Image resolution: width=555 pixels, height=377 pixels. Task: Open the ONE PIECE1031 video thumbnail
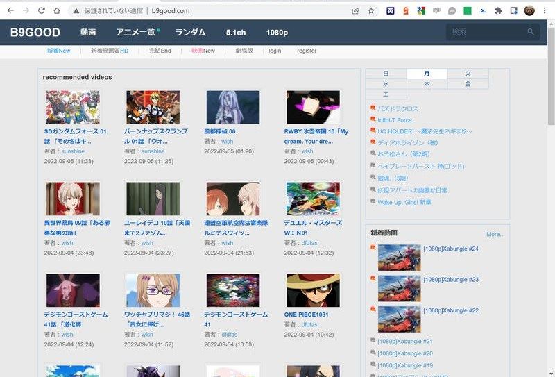[x=313, y=290]
